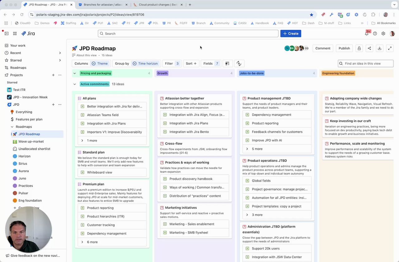Open the user profile avatar in Jira header
This screenshot has width=399, height=262.
click(392, 34)
